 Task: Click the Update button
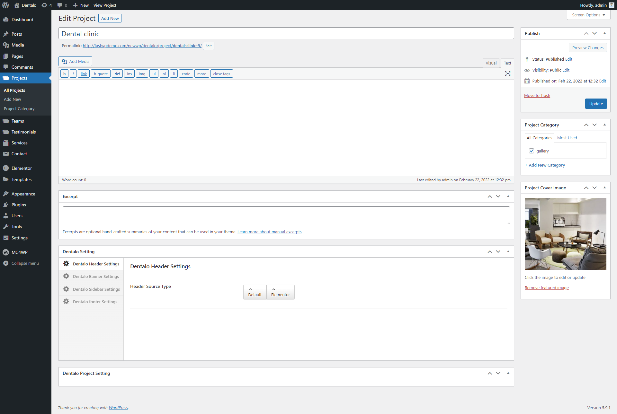596,104
